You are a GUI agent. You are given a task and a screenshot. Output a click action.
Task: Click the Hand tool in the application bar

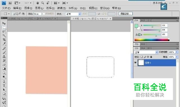point(37,3)
